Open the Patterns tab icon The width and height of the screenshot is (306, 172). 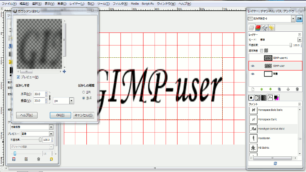coord(257,98)
